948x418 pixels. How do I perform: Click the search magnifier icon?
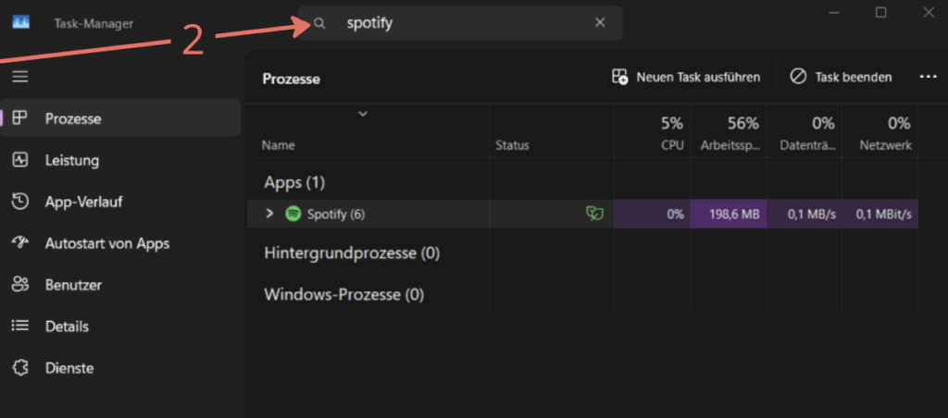click(319, 23)
